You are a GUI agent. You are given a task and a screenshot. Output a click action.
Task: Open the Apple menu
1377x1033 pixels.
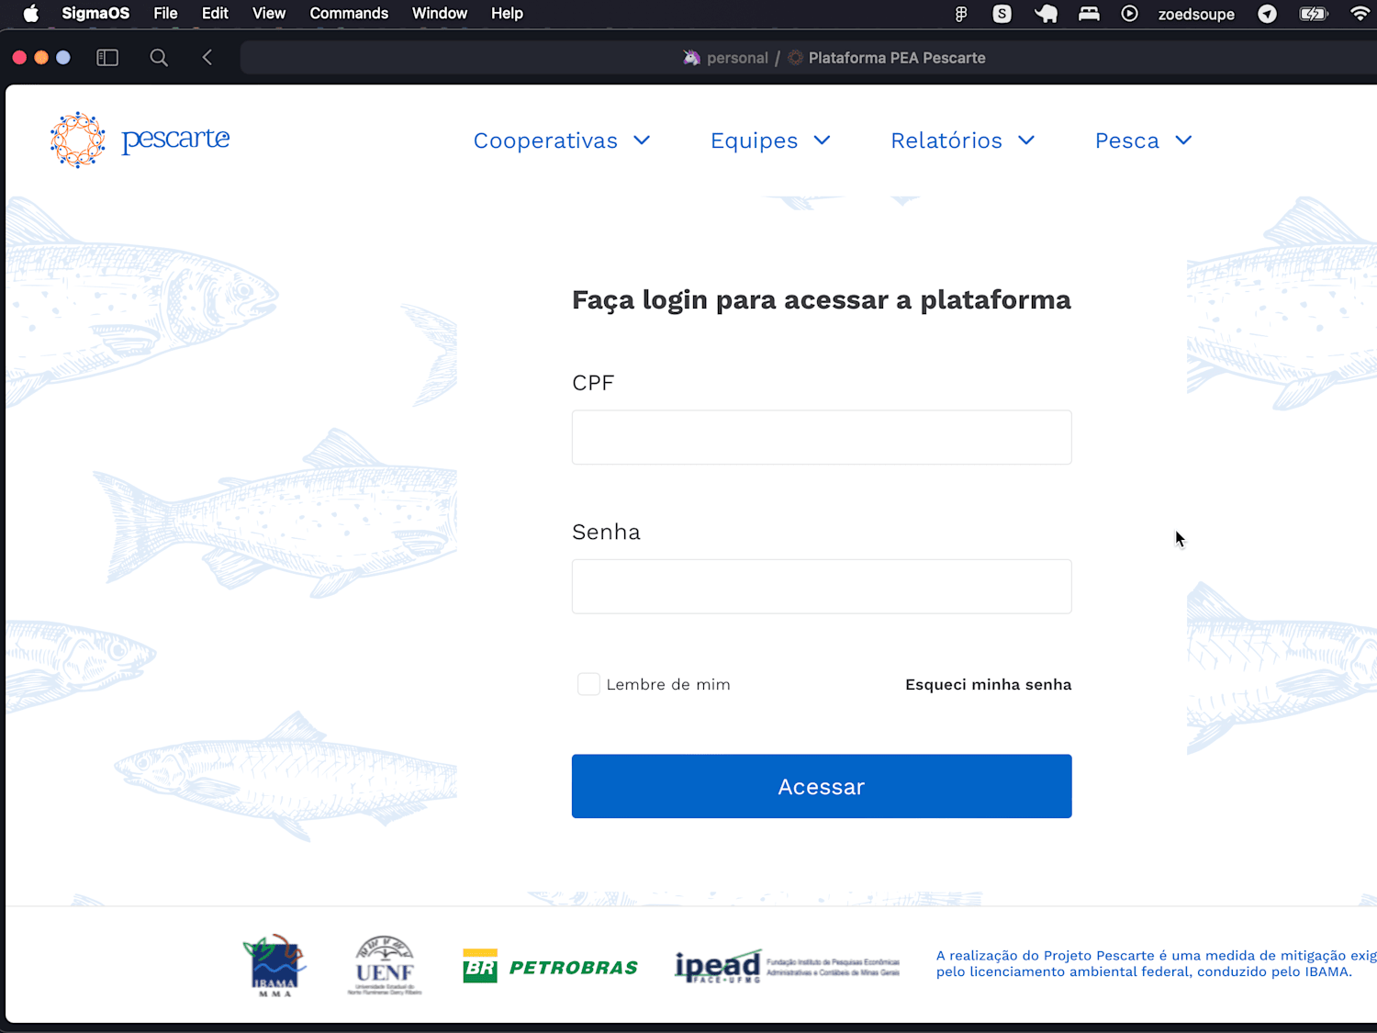(x=31, y=14)
